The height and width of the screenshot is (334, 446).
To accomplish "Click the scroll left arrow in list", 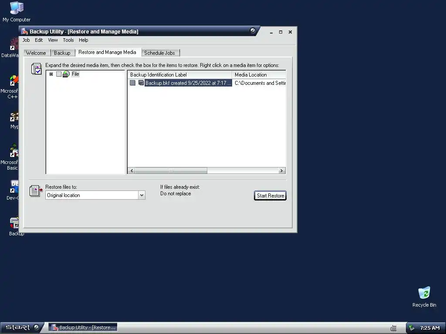I will click(x=132, y=170).
